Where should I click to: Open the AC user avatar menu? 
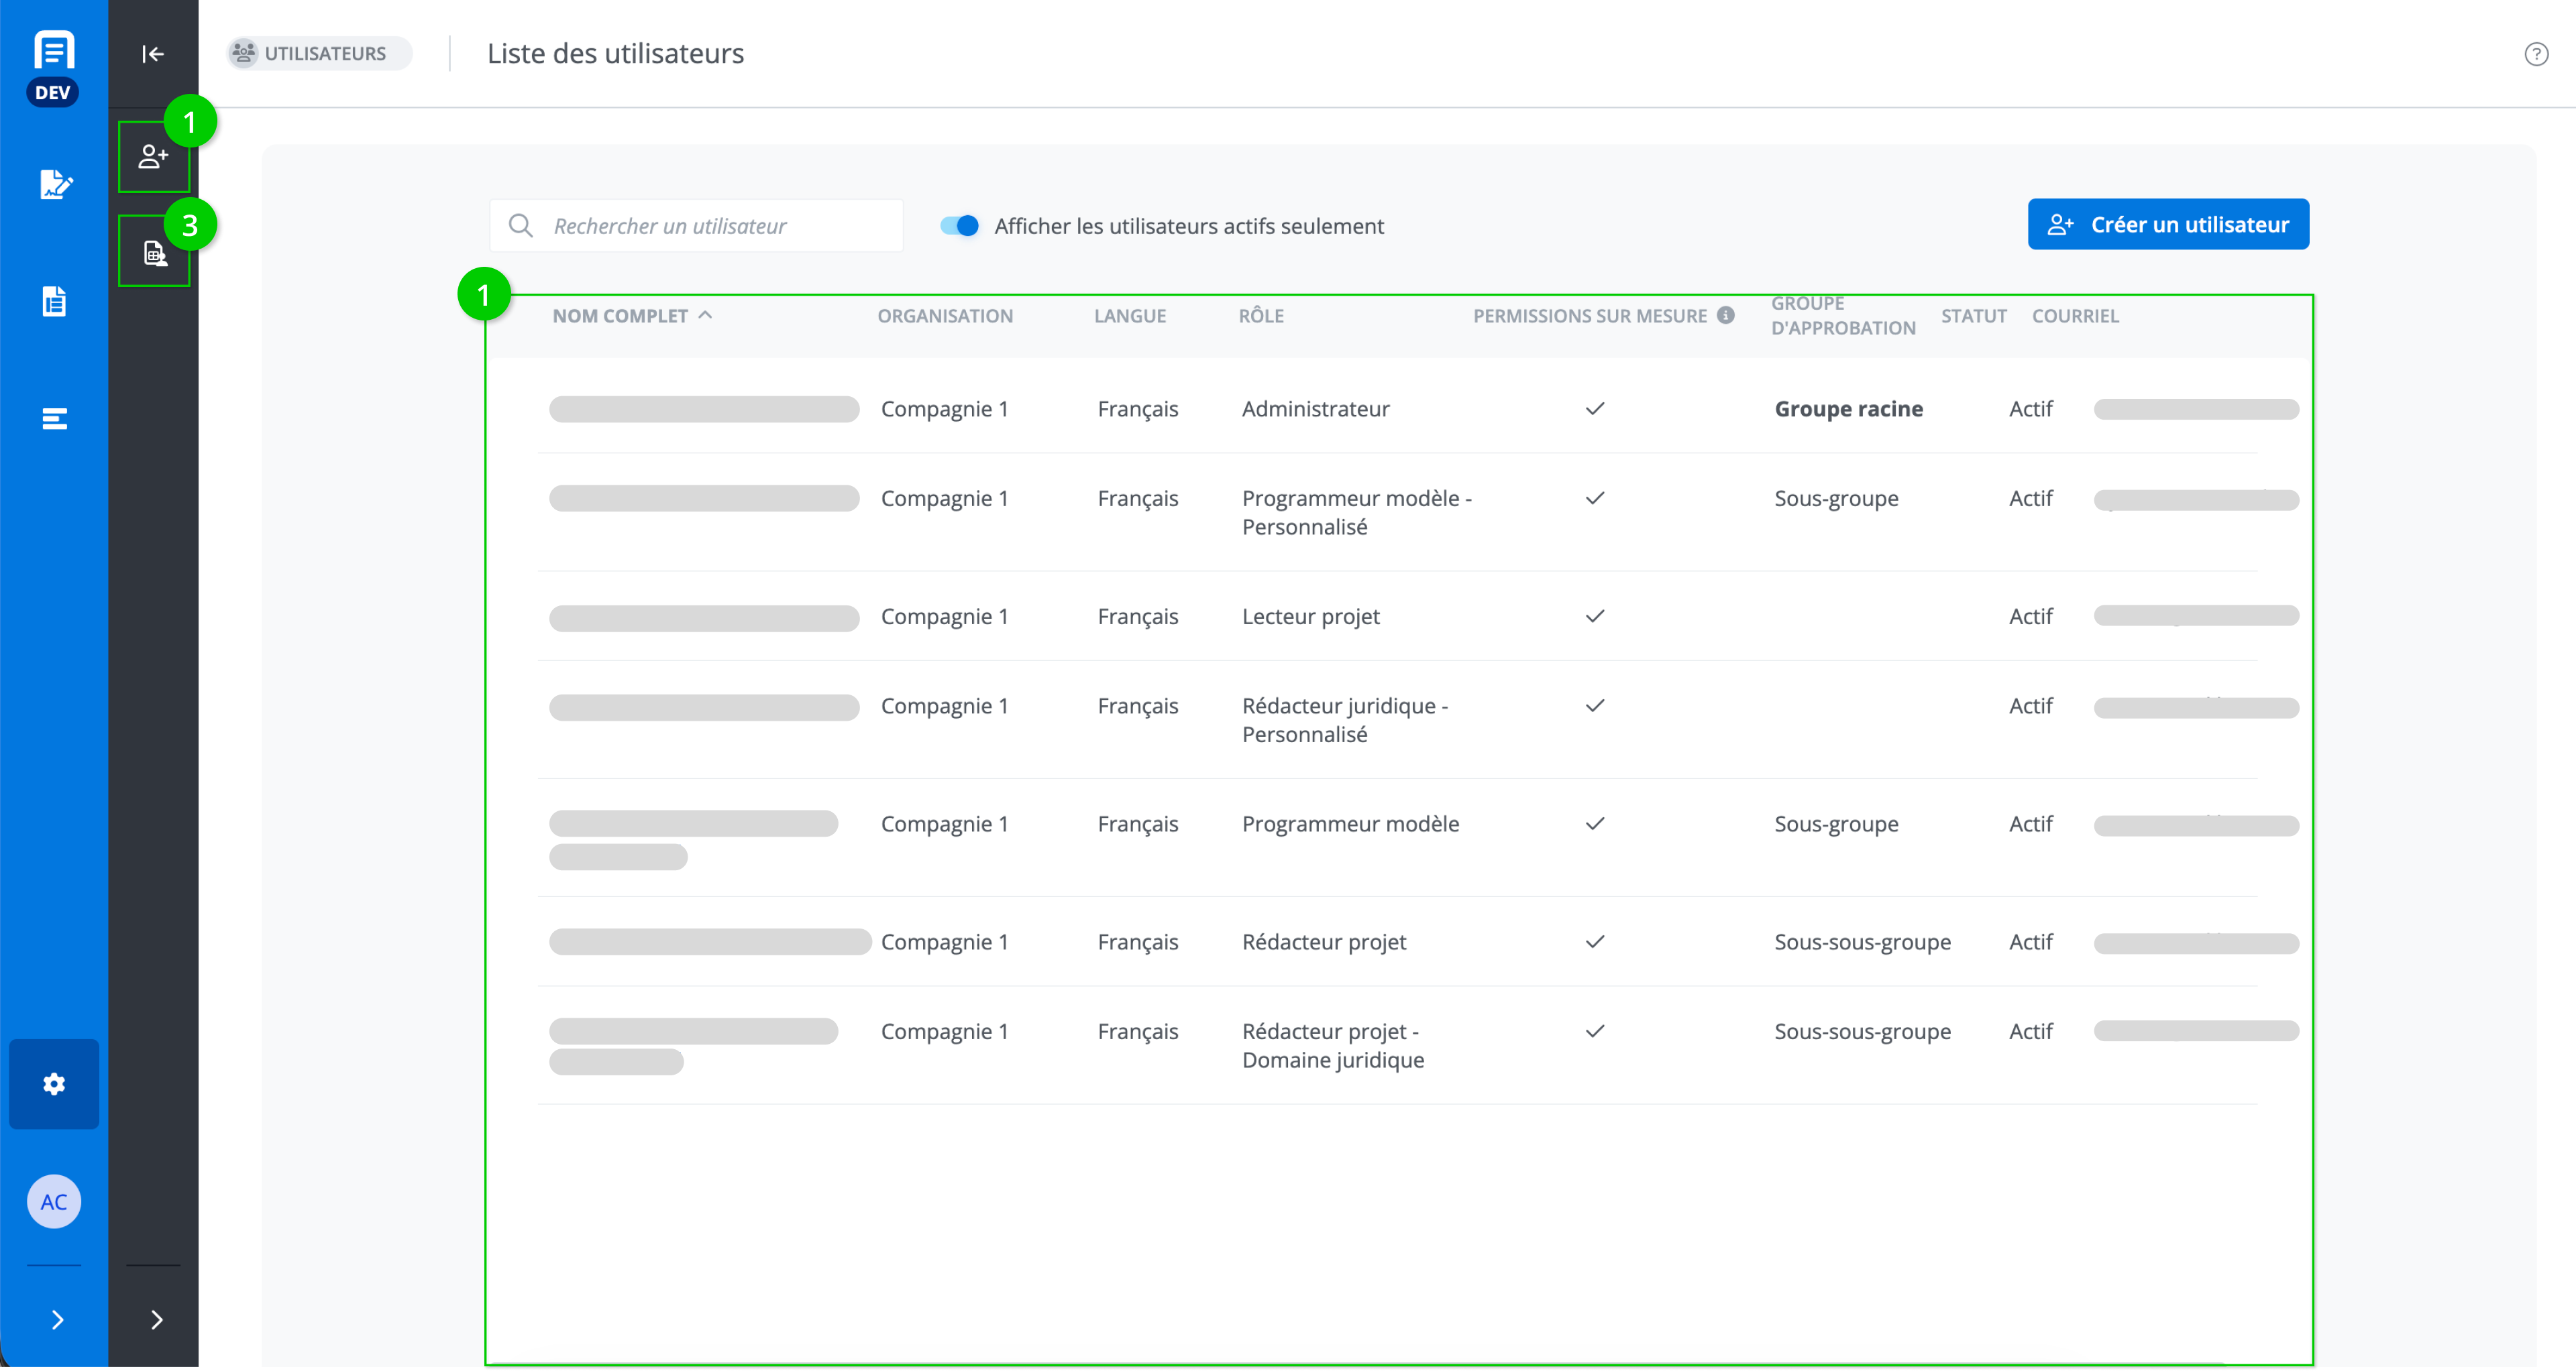coord(54,1201)
